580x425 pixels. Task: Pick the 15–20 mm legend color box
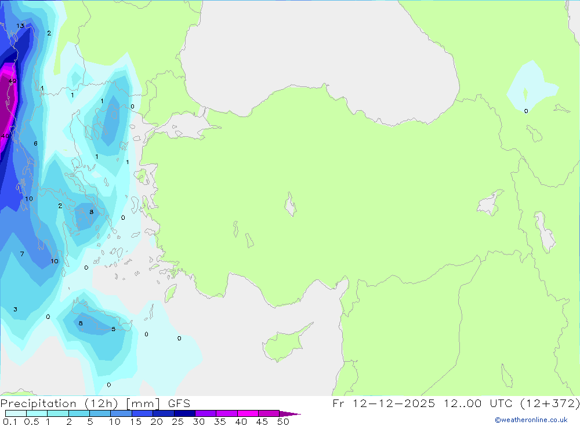(142, 413)
